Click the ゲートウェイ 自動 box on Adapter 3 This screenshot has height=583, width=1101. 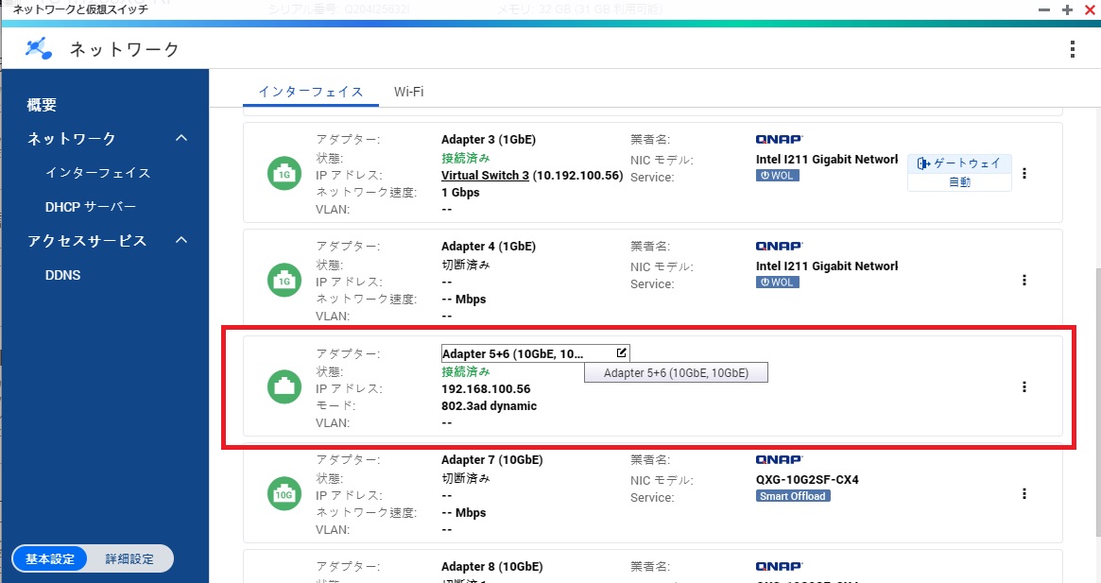[x=959, y=173]
